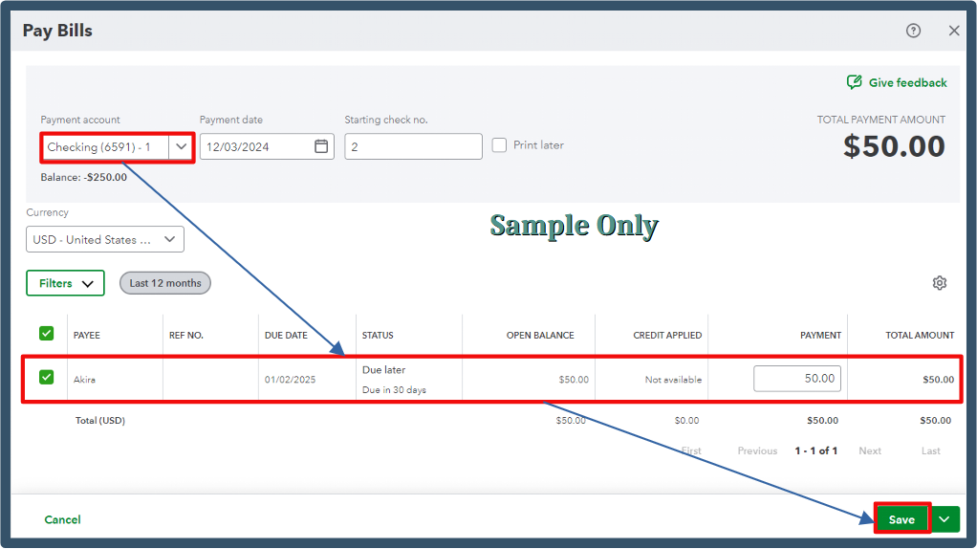This screenshot has height=549, width=977.
Task: Open table settings gear icon
Action: tap(940, 283)
